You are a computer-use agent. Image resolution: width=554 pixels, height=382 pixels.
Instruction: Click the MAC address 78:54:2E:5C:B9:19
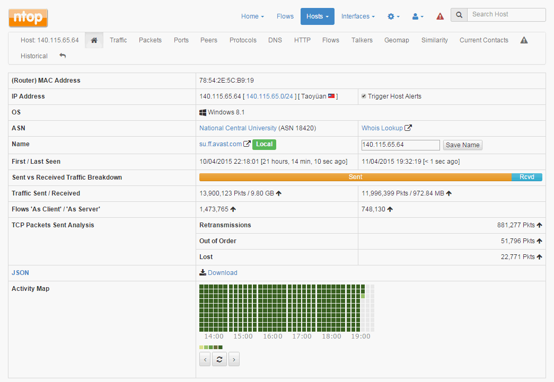point(226,81)
